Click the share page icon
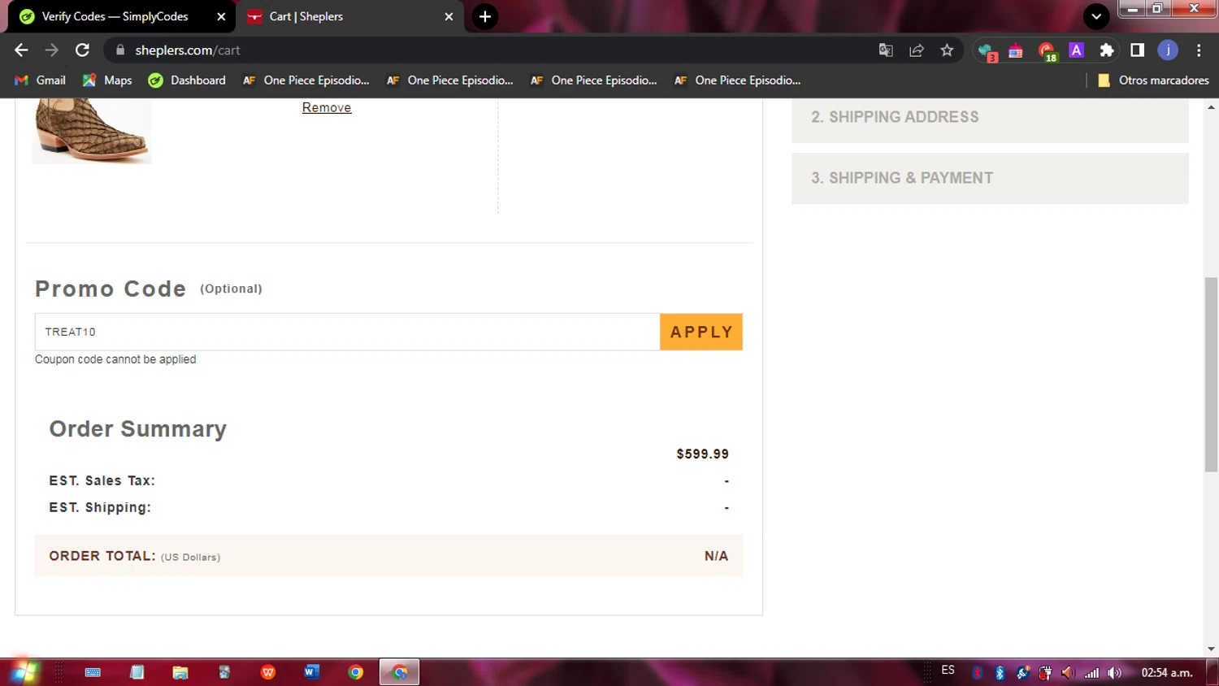 click(x=917, y=50)
